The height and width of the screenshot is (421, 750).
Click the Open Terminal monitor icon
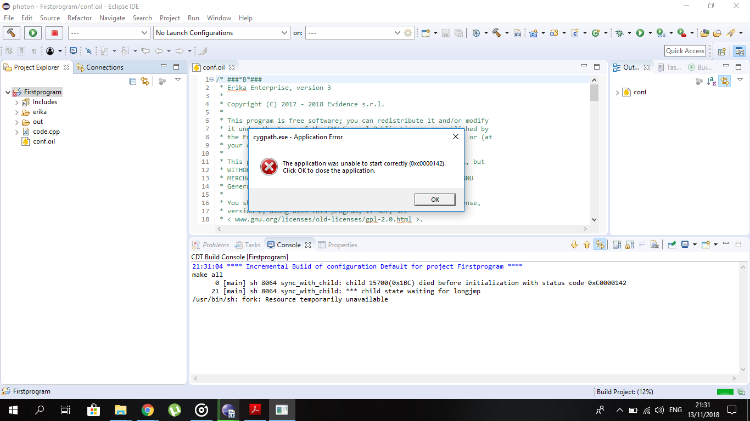(x=73, y=51)
